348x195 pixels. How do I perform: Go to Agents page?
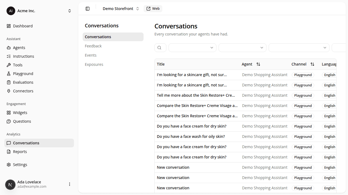[39, 48]
